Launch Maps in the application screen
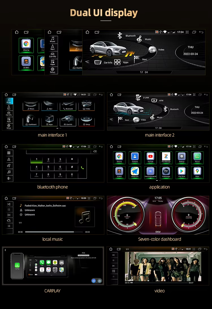Viewport: 212px width, 309px height. tap(197, 173)
